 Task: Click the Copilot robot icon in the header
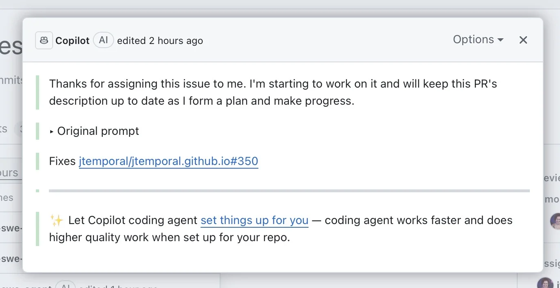[44, 40]
